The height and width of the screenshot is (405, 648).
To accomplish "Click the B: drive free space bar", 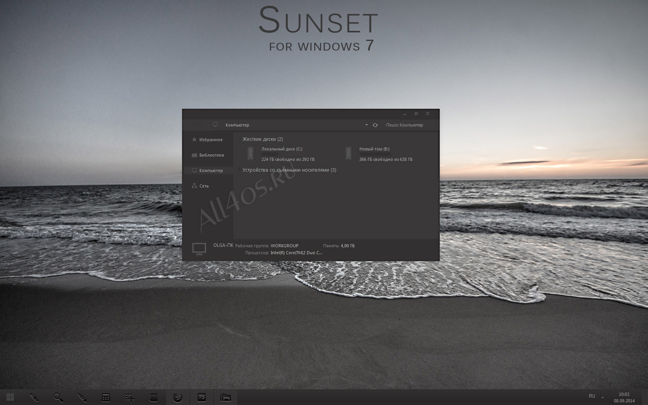I will [x=375, y=154].
